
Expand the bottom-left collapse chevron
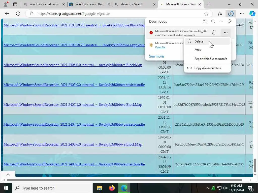tap(8, 174)
